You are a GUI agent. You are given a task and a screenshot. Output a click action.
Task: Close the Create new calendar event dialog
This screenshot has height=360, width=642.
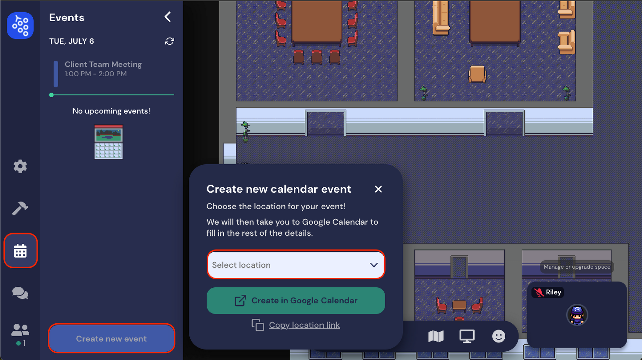coord(378,189)
